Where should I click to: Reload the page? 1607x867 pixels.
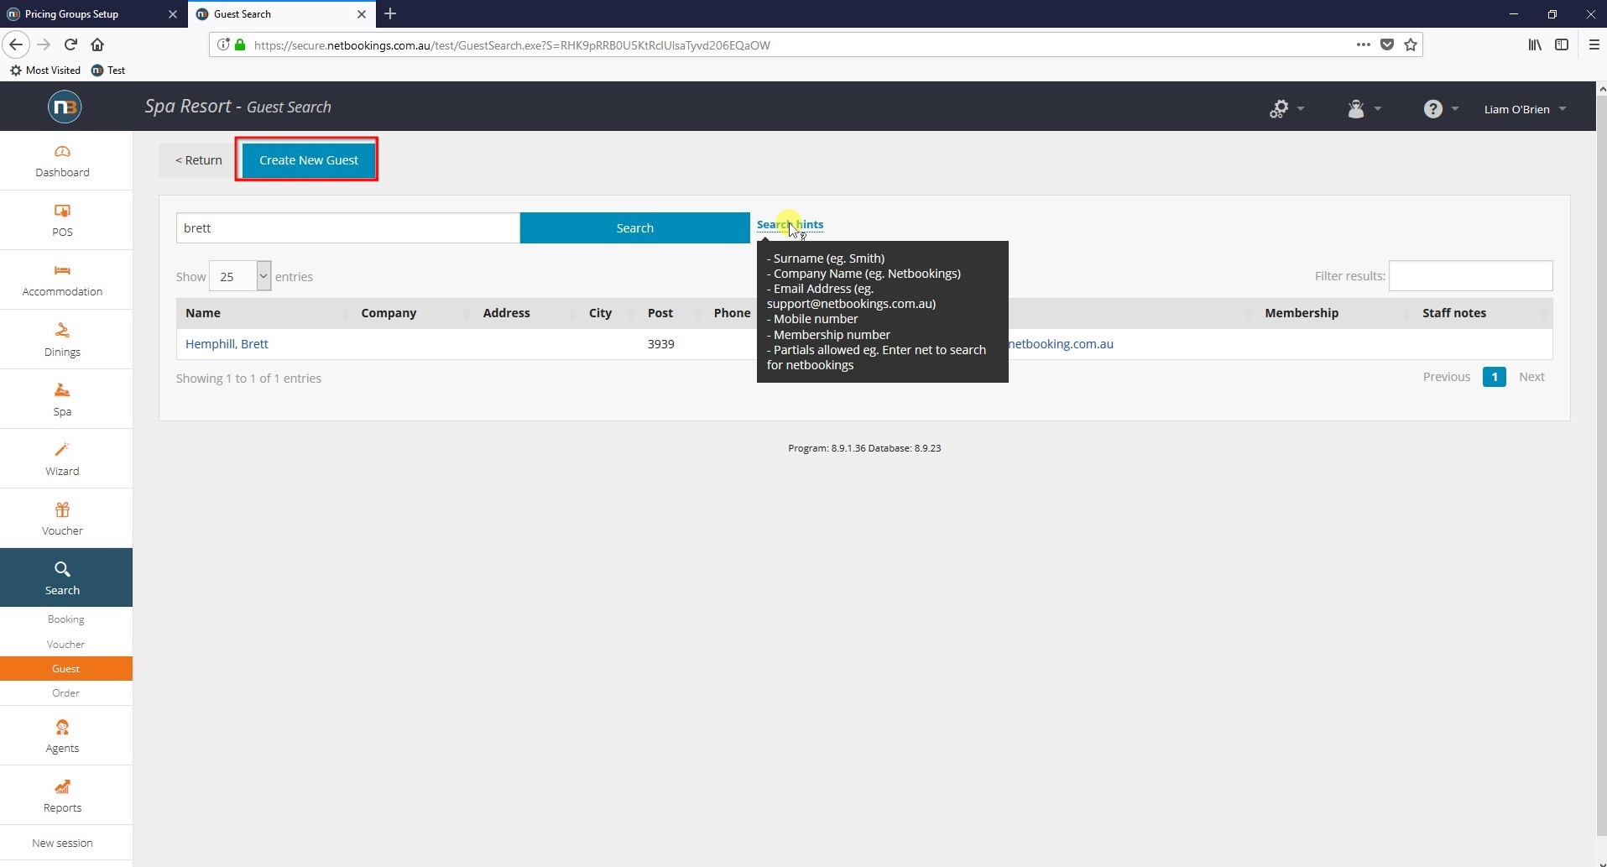pyautogui.click(x=70, y=44)
